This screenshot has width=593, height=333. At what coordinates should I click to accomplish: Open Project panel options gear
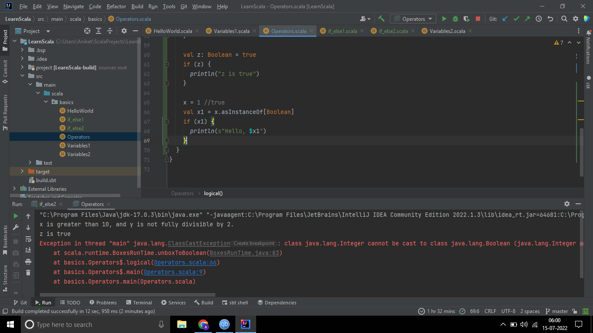124,31
